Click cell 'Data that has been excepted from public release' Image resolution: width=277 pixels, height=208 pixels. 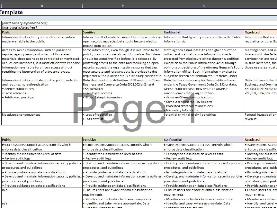(204, 95)
